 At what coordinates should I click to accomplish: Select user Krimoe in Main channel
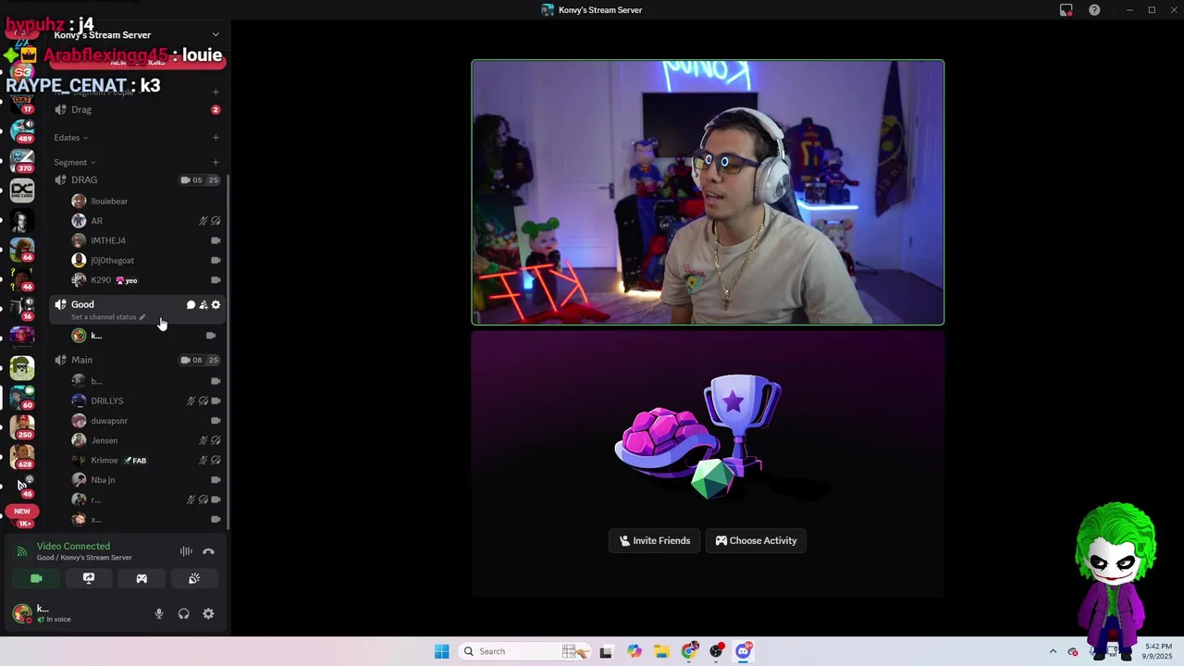click(x=145, y=460)
